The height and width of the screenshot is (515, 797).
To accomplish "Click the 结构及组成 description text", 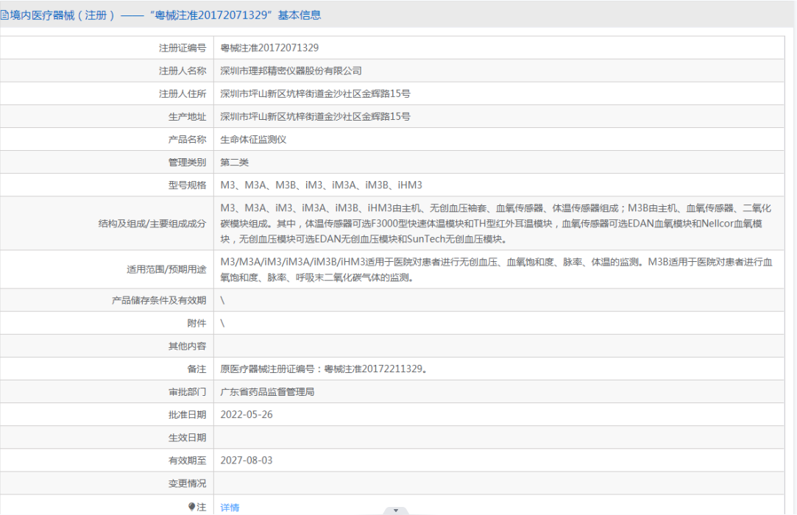I will click(x=495, y=223).
